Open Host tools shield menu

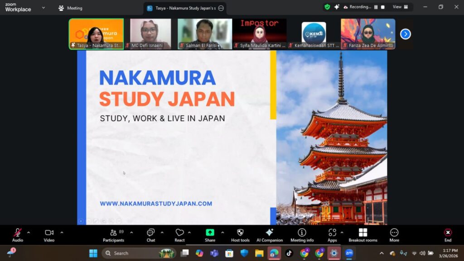(240, 235)
